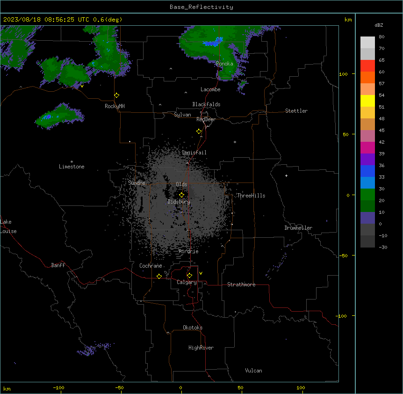
Task: Click the Lake Louise label
Action: tap(8, 226)
